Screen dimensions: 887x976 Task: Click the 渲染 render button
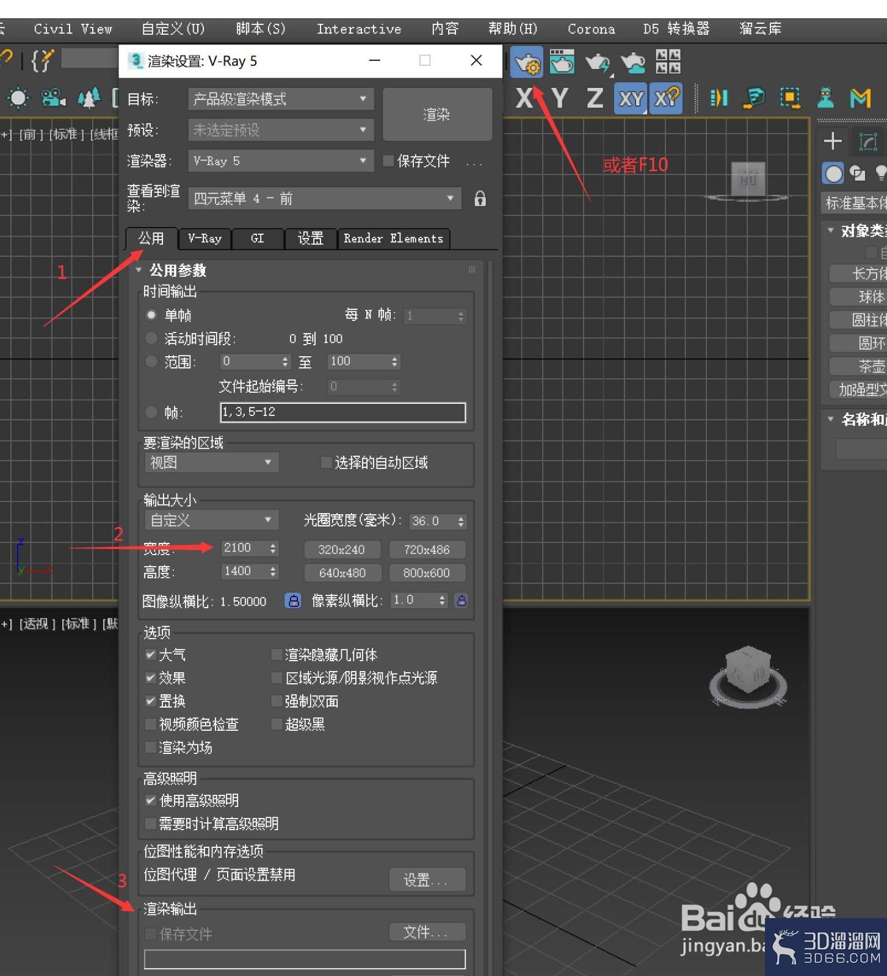437,114
